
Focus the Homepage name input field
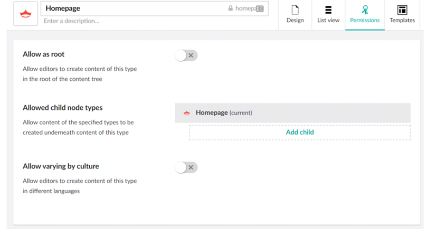point(132,8)
